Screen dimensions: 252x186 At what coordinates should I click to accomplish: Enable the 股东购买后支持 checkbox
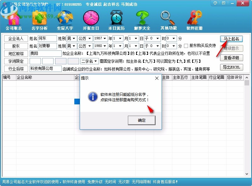click(x=186, y=46)
